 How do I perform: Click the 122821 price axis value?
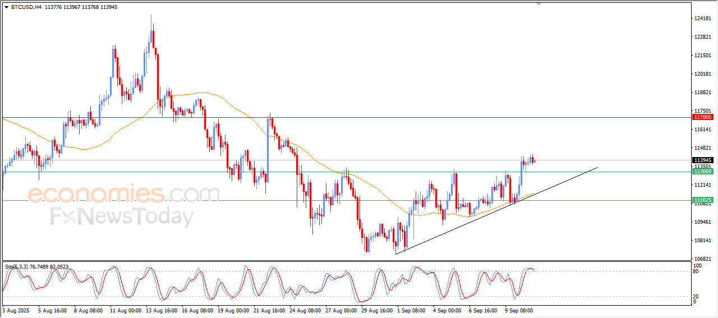(x=703, y=37)
